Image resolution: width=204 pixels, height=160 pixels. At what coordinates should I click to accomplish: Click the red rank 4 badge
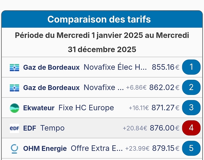(191, 128)
